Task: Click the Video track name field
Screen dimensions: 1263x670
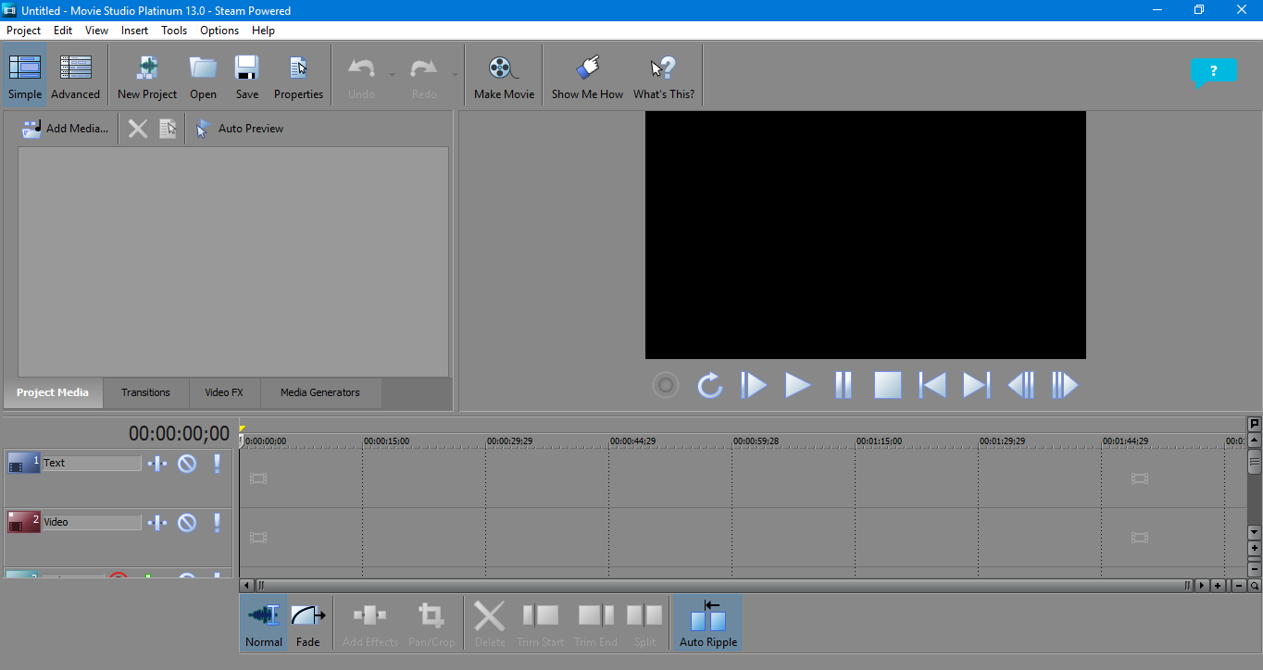Action: pos(92,522)
